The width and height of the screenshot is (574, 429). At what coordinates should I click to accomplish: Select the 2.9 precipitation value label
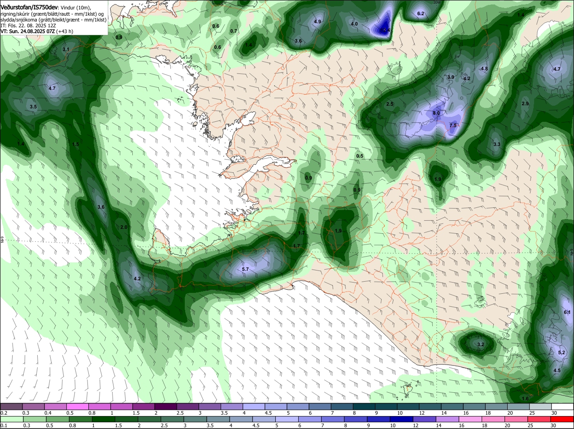click(x=525, y=104)
